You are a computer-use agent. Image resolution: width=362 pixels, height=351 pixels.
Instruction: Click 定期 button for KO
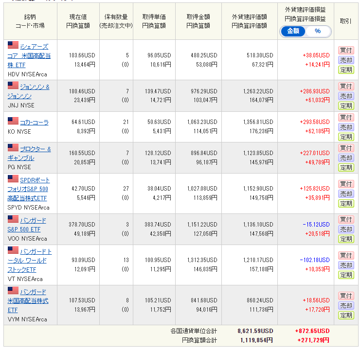point(346,137)
